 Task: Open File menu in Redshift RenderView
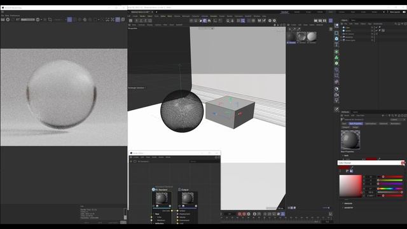coord(3,15)
